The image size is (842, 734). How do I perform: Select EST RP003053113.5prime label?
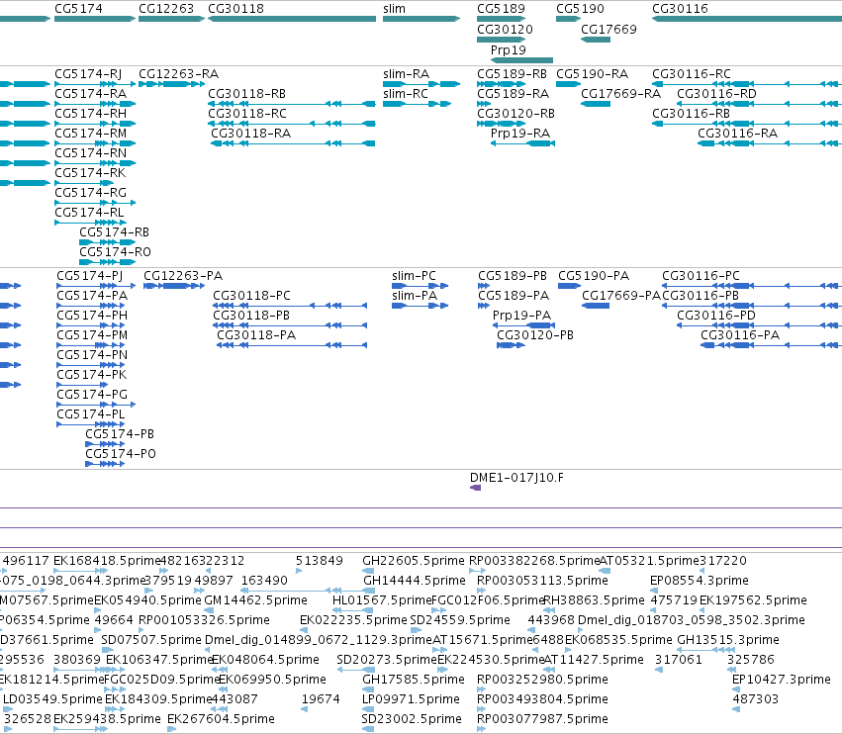click(542, 581)
